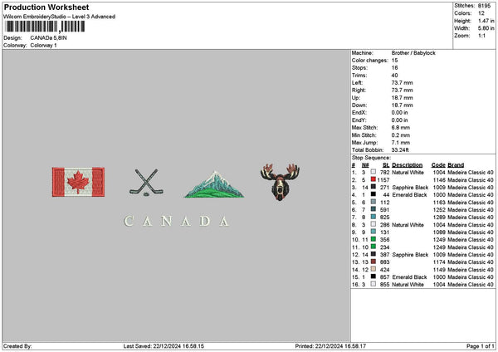Click Madeira Classic 40 in stop 9
This screenshot has height=352, width=498.
pos(471,232)
